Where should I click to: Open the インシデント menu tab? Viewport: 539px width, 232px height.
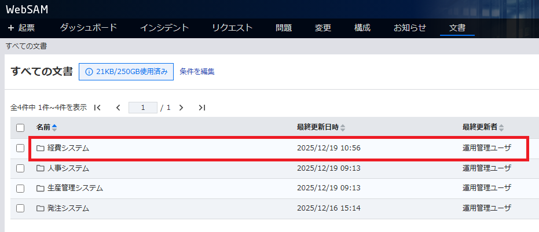point(164,28)
